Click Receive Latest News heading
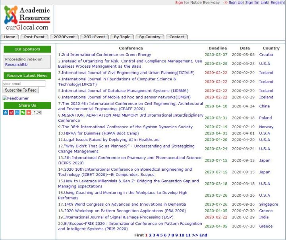 point(27,76)
